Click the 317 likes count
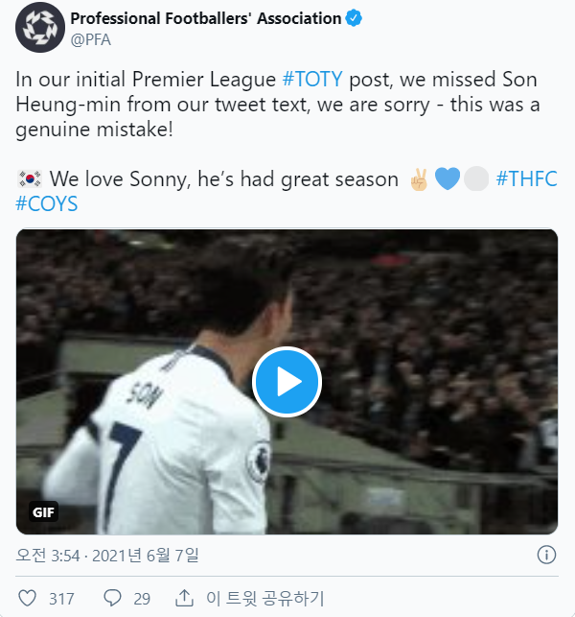This screenshot has width=575, height=617. [61, 598]
